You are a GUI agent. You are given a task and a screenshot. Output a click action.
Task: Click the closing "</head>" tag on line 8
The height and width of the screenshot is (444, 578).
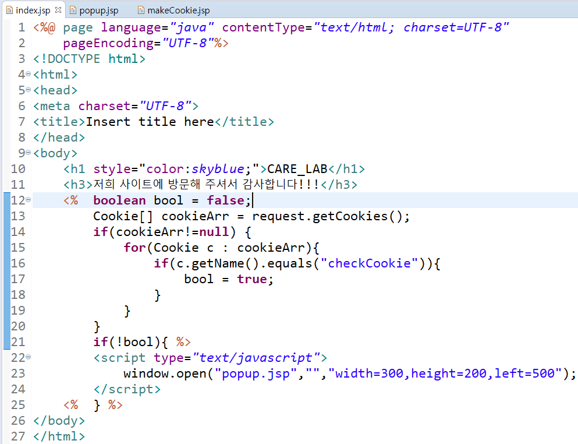tap(59, 138)
